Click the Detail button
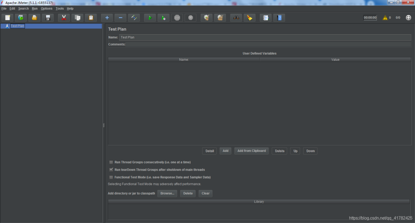The height and width of the screenshot is (223, 415). pyautogui.click(x=210, y=151)
